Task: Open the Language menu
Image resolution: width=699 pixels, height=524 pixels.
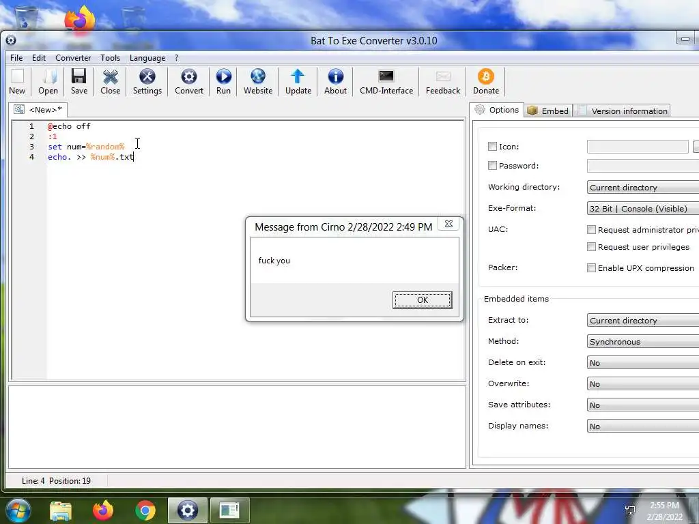Action: (147, 58)
